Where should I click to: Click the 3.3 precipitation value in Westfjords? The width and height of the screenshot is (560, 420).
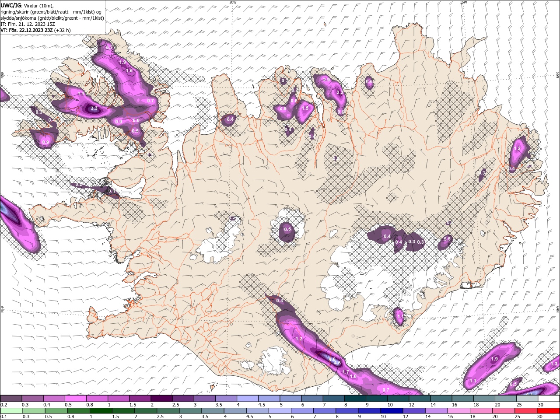pyautogui.click(x=94, y=108)
